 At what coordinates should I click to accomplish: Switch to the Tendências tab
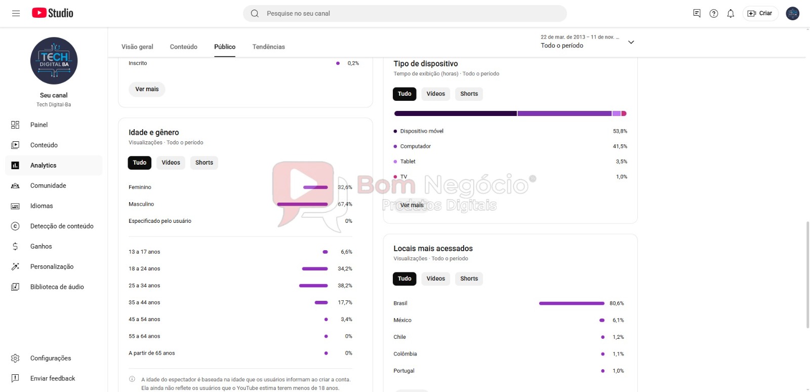coord(268,47)
